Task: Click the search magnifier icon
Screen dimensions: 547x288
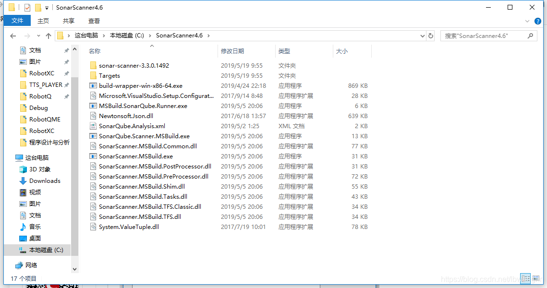Action: pyautogui.click(x=530, y=36)
